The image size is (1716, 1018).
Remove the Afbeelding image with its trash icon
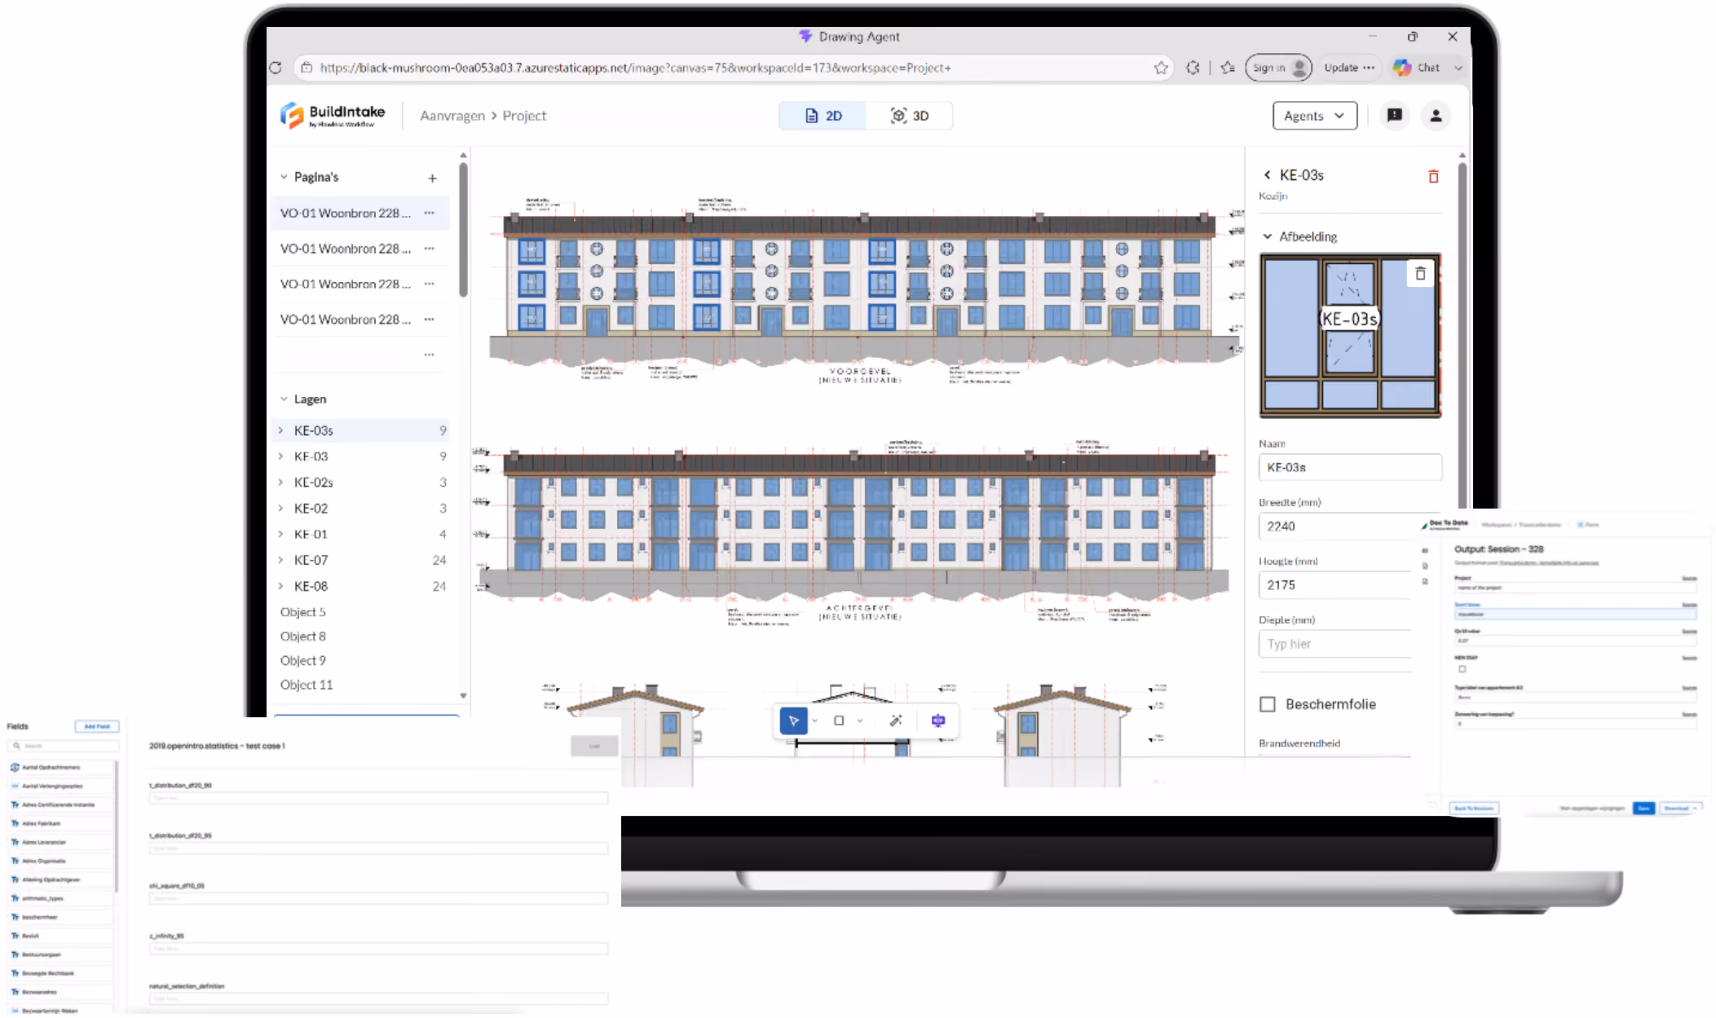pos(1420,274)
